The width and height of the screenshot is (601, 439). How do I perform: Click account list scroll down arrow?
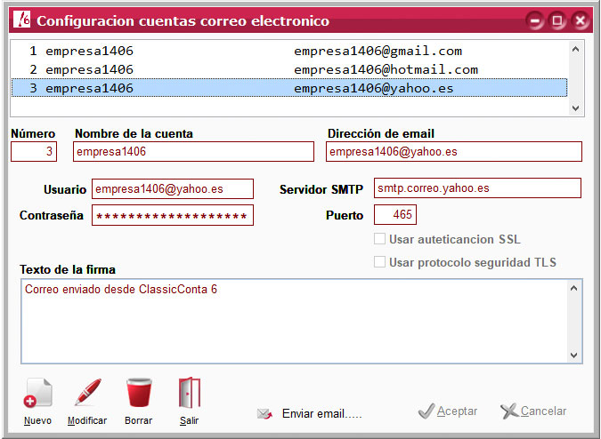[x=575, y=108]
